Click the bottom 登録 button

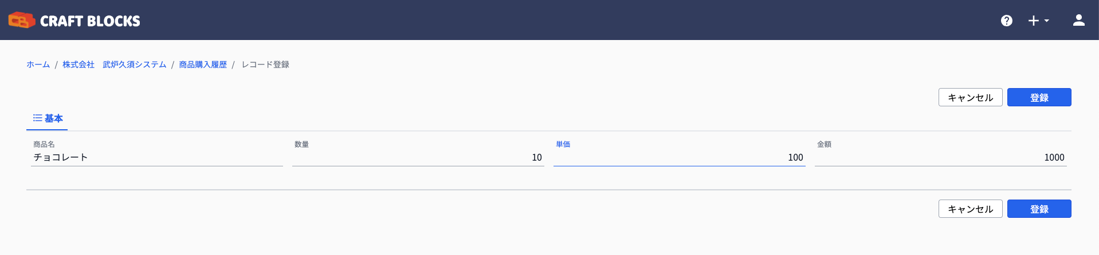click(1039, 209)
